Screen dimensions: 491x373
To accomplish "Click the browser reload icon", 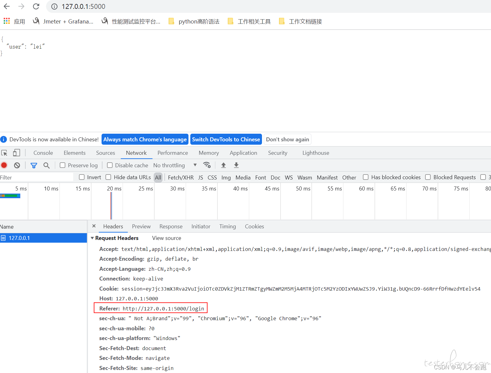I will [x=36, y=6].
